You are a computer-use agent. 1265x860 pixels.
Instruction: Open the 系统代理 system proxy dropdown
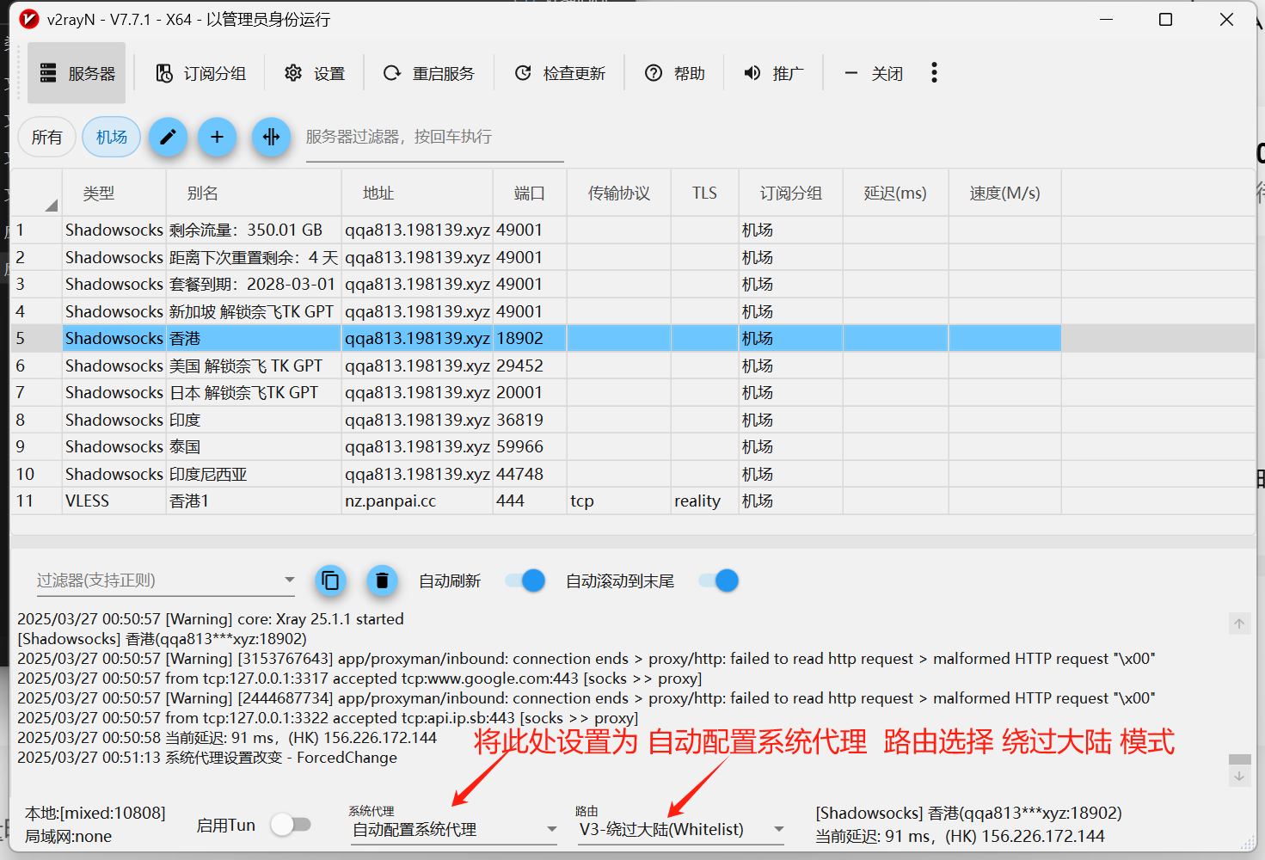454,829
